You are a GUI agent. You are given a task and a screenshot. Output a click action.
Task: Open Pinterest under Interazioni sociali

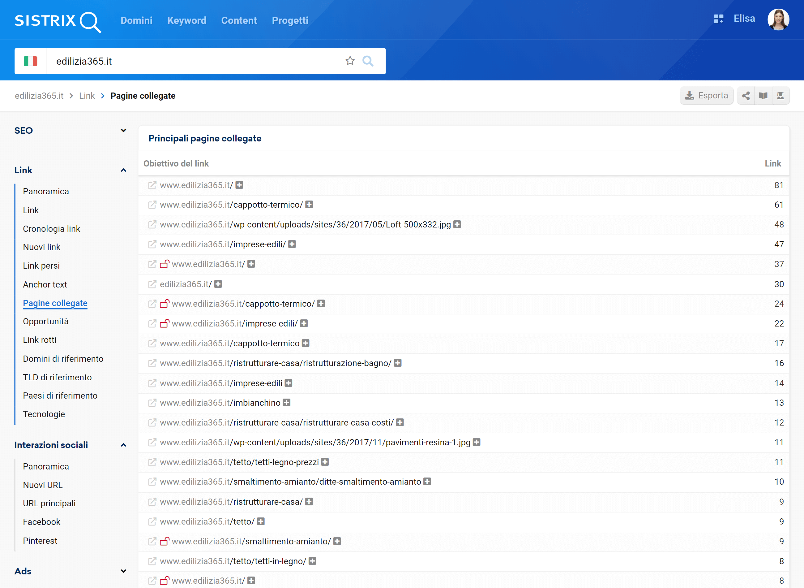[40, 541]
